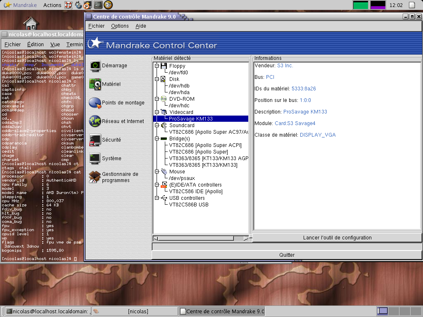423x317 pixels.
Task: Select the Réseau et Internet globe icon
Action: 95,121
